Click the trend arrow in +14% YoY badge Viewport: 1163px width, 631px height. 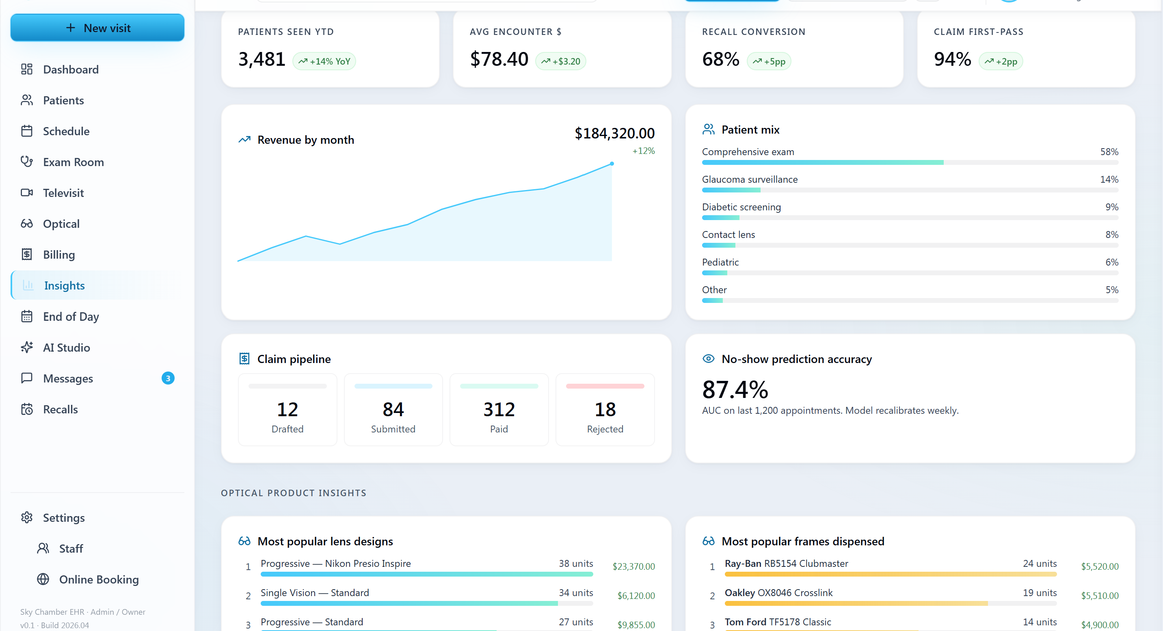[x=303, y=61]
